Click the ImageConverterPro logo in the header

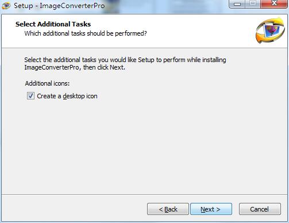pyautogui.click(x=271, y=30)
